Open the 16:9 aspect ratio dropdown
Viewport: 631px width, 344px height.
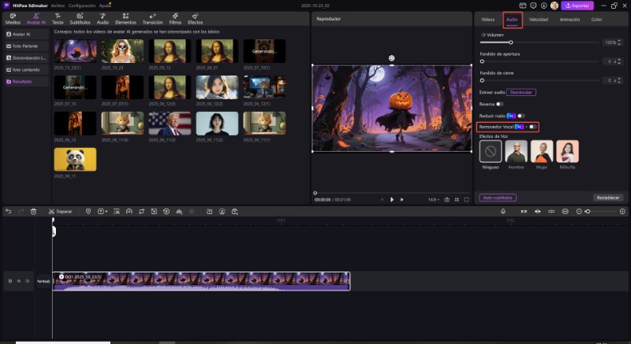(433, 200)
